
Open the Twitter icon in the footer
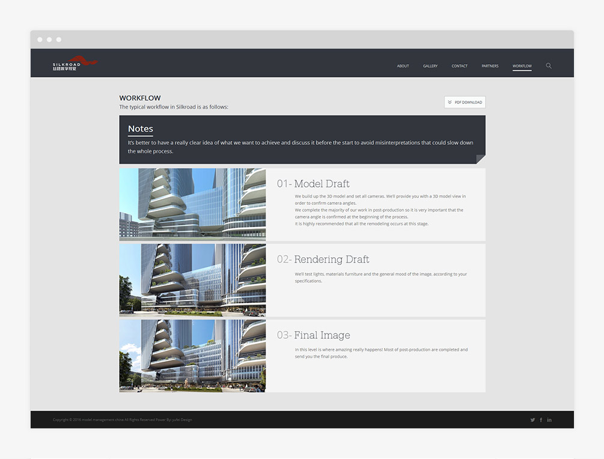point(532,420)
